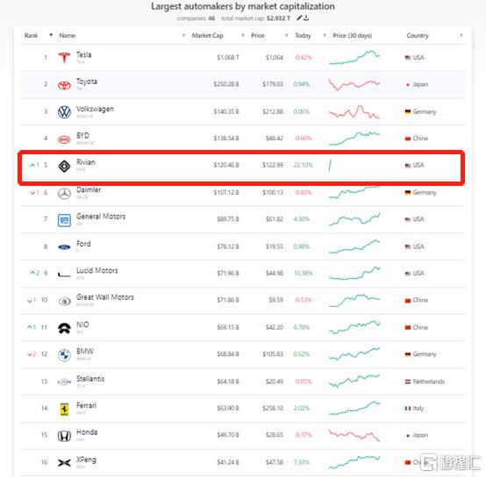Screen dimensions: 486x477
Task: Sort by Today column header
Action: coord(303,35)
